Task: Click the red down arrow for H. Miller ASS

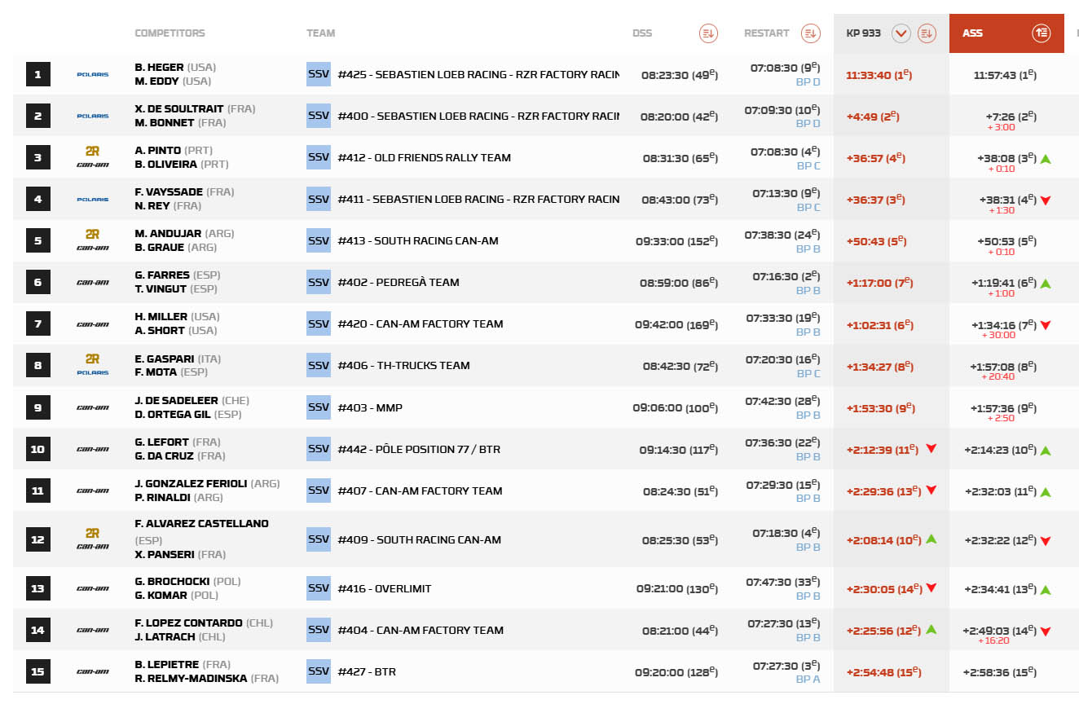Action: pyautogui.click(x=1046, y=325)
